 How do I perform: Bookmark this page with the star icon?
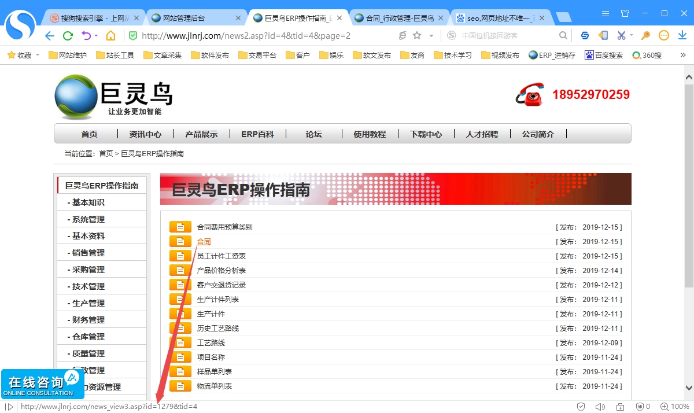(x=417, y=36)
